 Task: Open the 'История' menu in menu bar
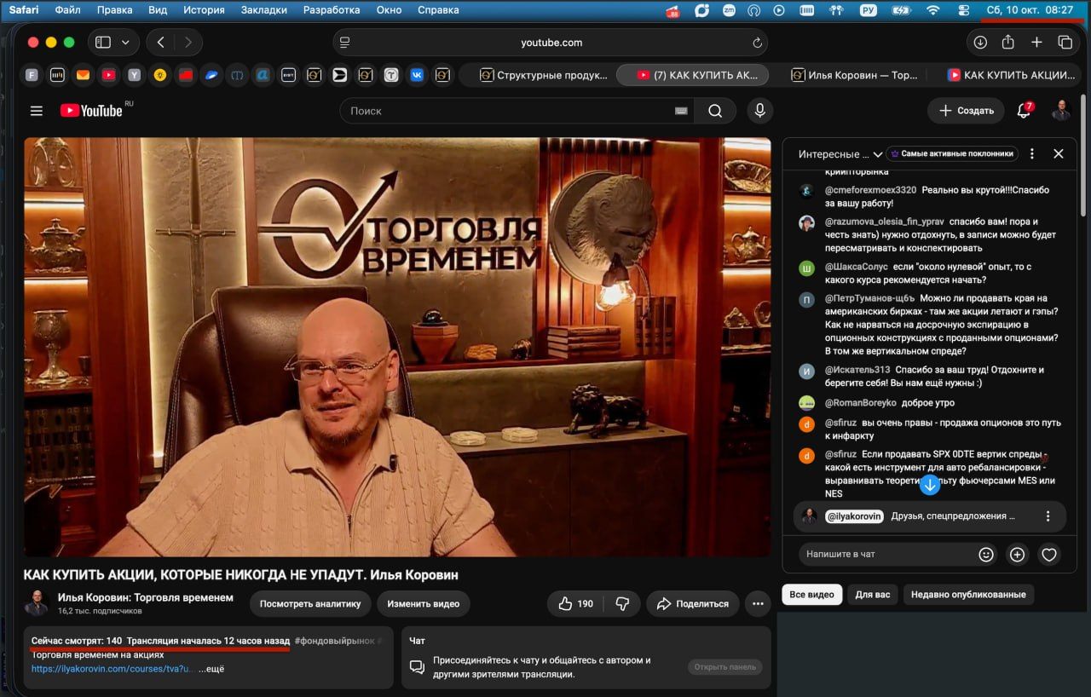tap(204, 10)
